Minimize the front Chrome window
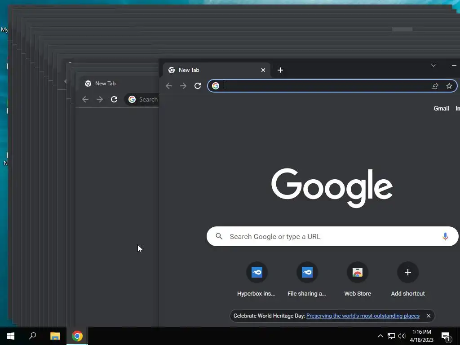Image resolution: width=460 pixels, height=345 pixels. point(454,65)
